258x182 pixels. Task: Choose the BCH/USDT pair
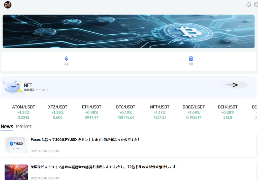(x=228, y=112)
